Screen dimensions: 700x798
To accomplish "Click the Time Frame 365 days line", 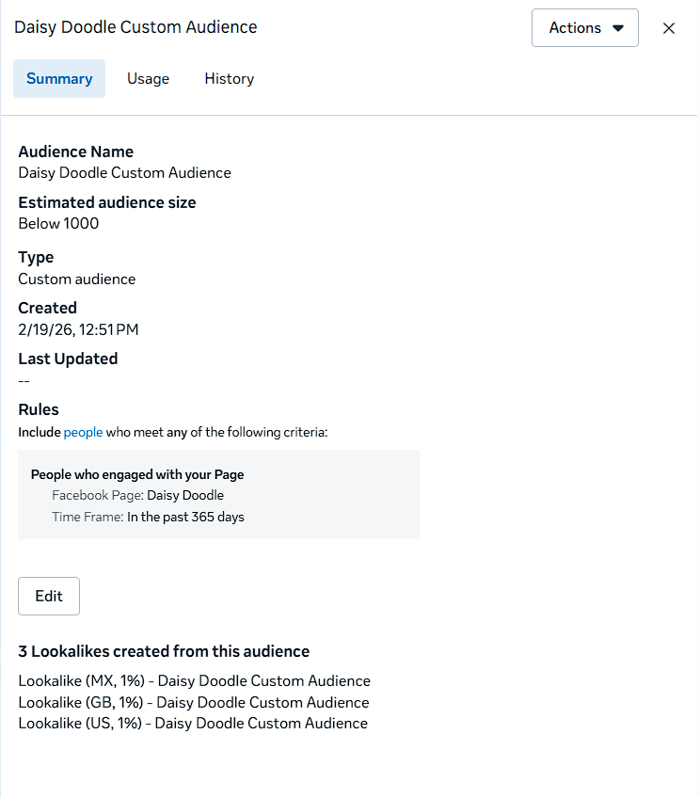I will (148, 517).
